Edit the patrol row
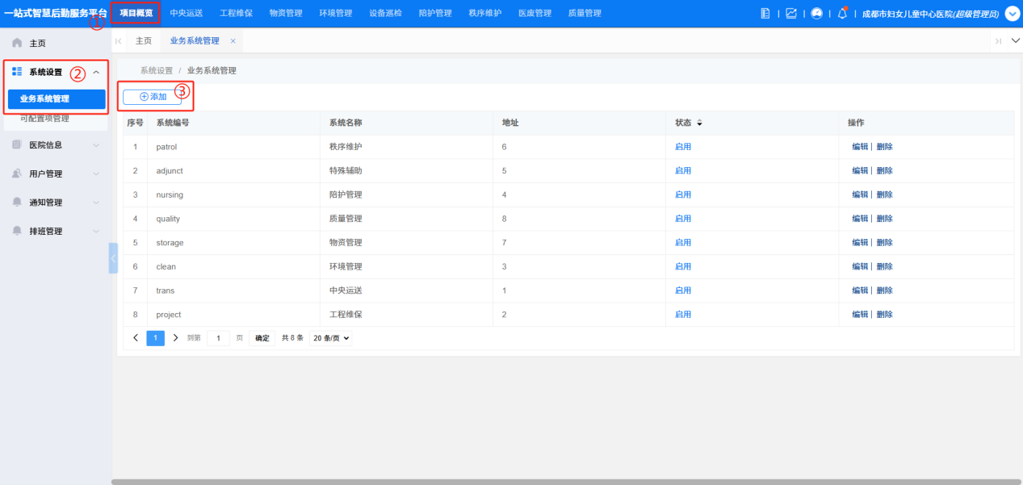 click(860, 147)
